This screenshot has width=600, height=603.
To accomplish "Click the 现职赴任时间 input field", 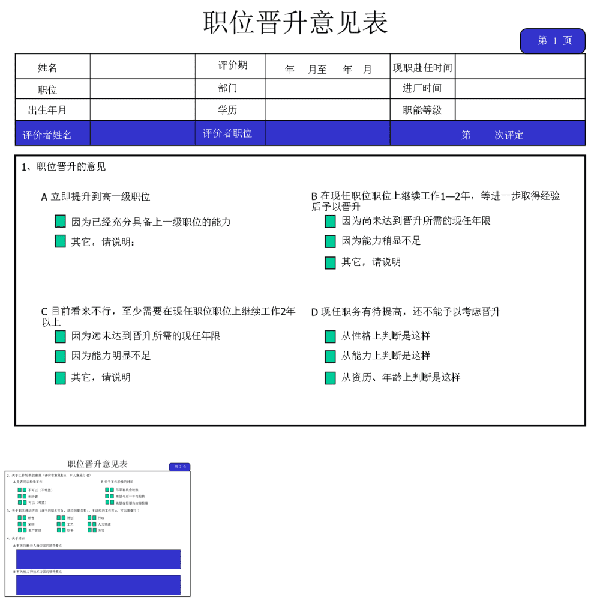I will pyautogui.click(x=521, y=67).
